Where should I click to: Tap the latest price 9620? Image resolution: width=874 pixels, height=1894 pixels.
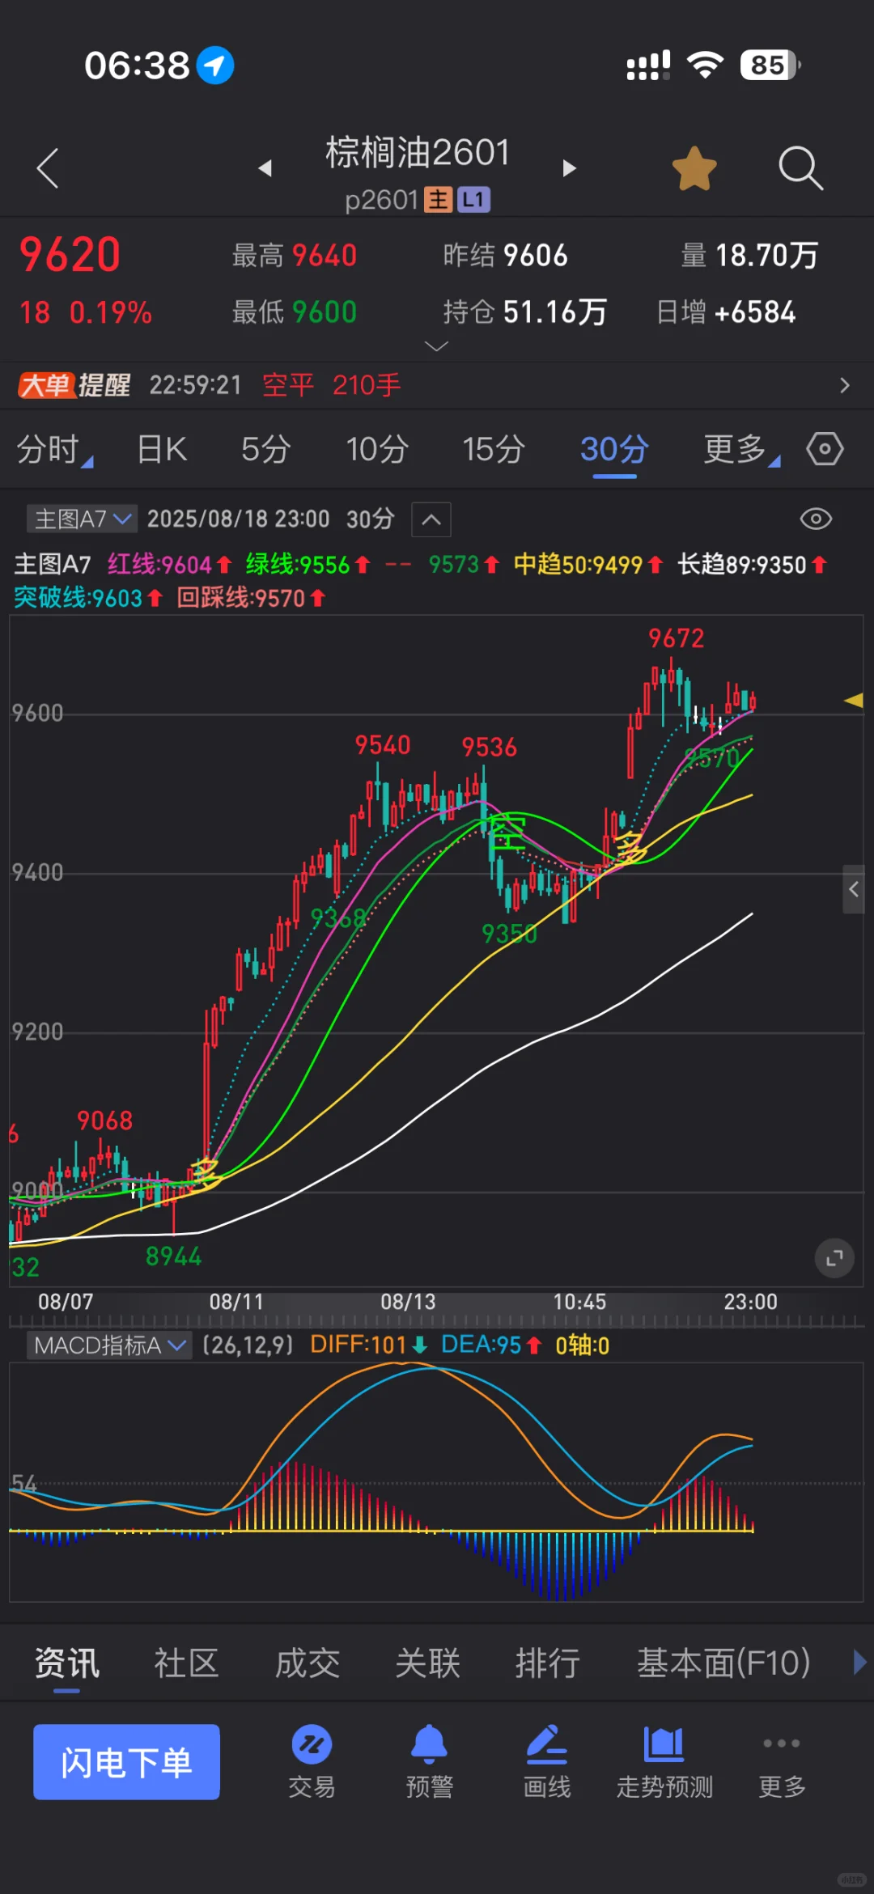(x=70, y=255)
